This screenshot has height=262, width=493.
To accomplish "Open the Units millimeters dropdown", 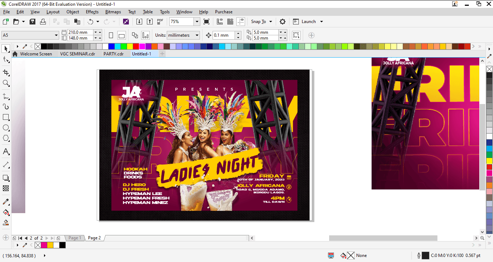I will coord(197,35).
